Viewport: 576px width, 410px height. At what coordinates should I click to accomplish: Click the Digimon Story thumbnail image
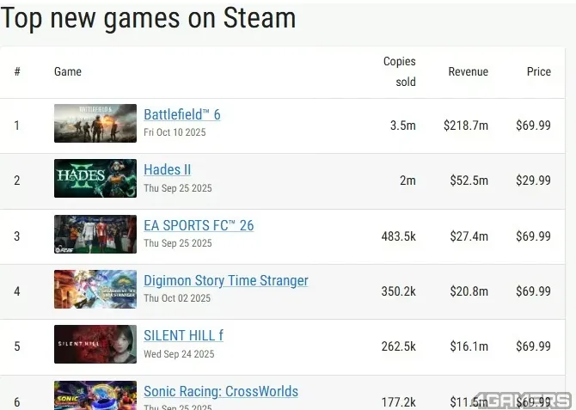pos(95,289)
